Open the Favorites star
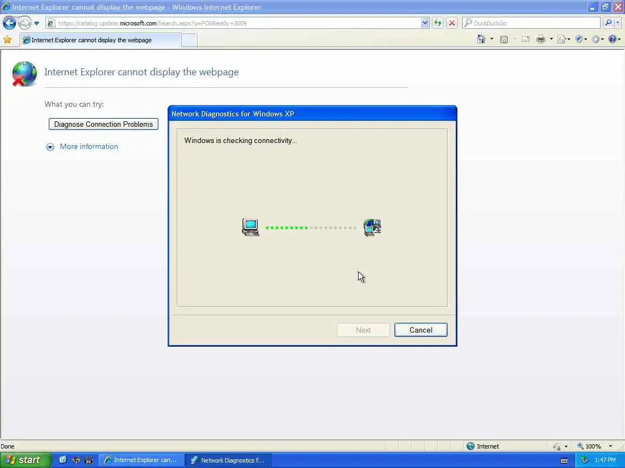This screenshot has height=468, width=625. pyautogui.click(x=7, y=40)
